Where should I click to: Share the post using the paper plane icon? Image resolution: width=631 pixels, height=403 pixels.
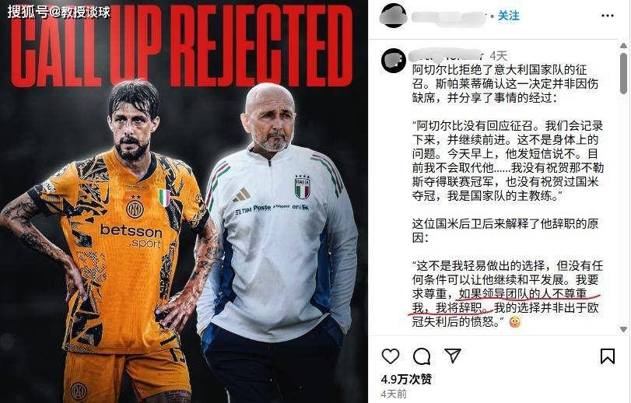(x=453, y=356)
